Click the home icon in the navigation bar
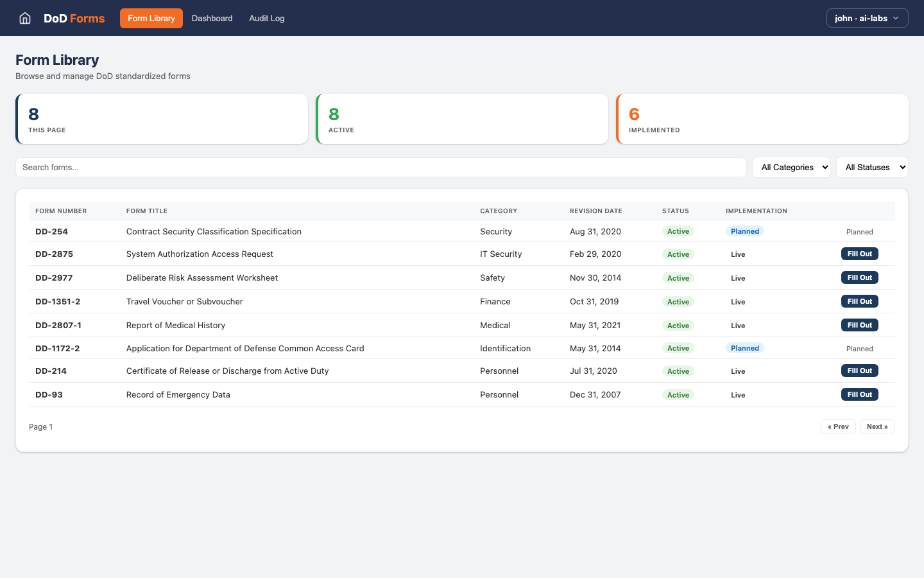This screenshot has height=578, width=924. tap(24, 18)
